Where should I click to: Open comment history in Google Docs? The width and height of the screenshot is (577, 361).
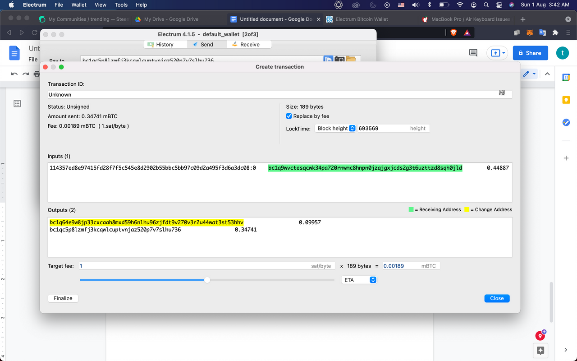tap(473, 53)
